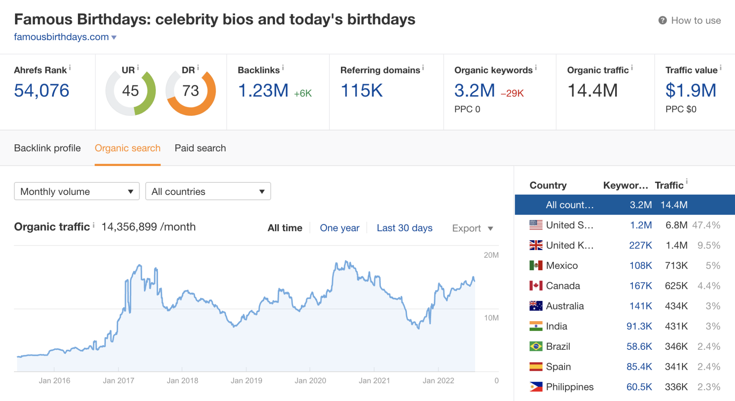This screenshot has width=735, height=401.
Task: Click the Country column header
Action: tap(548, 185)
